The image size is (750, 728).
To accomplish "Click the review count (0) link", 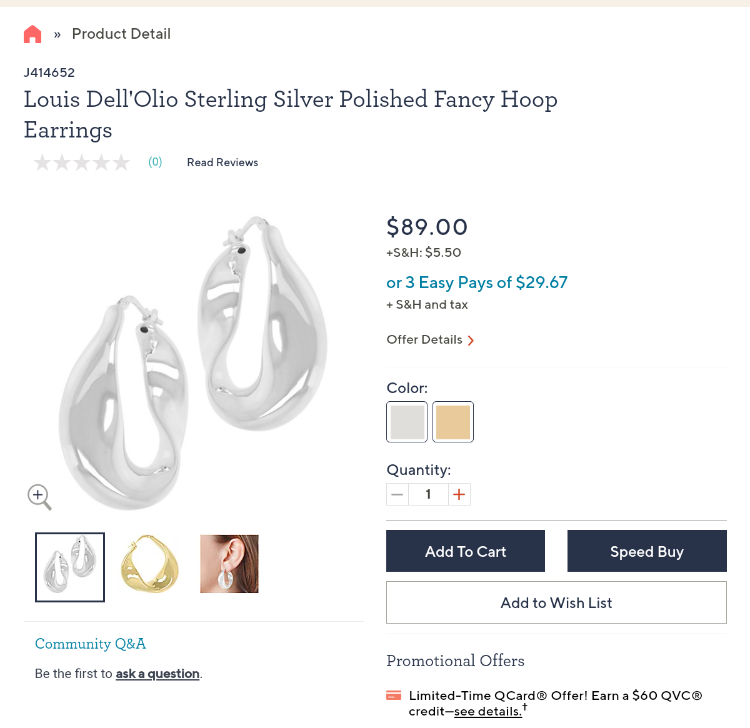I will 155,162.
